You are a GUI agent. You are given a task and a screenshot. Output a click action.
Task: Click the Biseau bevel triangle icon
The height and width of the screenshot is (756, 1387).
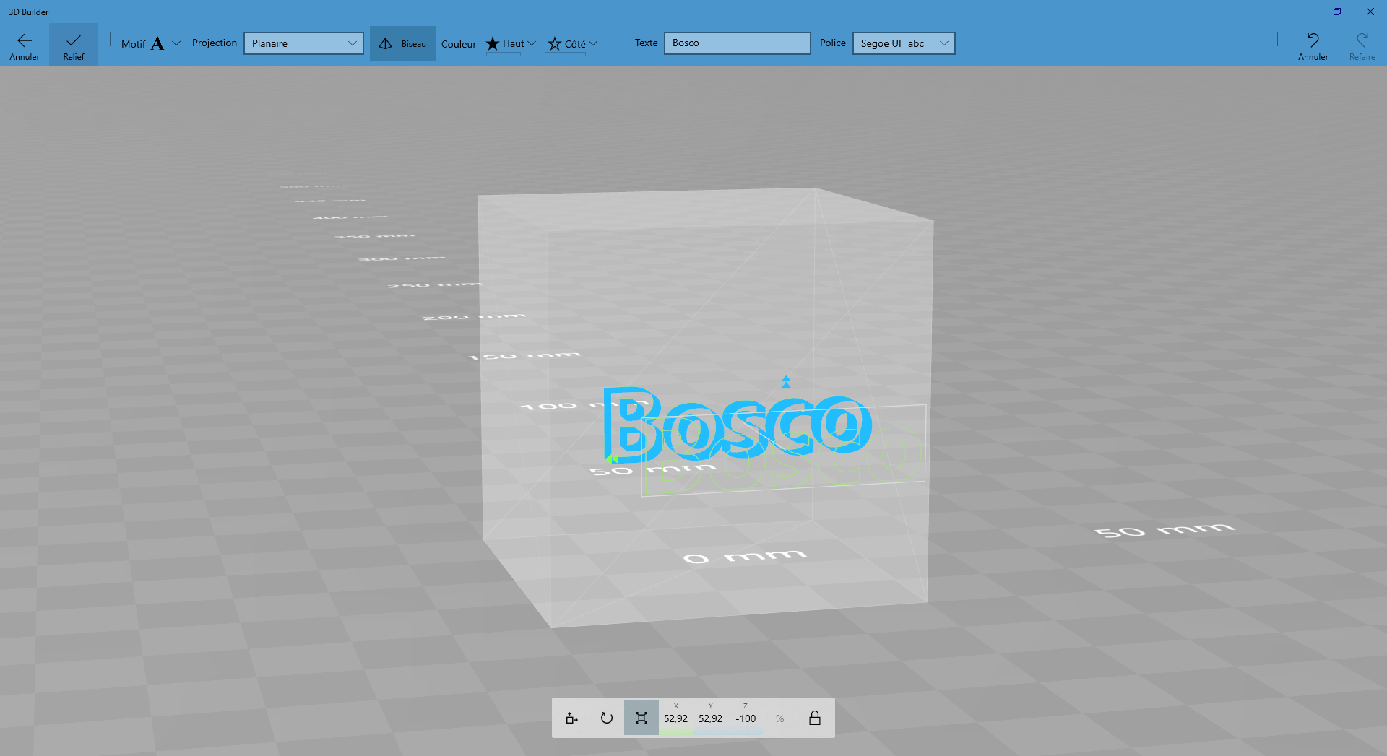pos(386,43)
